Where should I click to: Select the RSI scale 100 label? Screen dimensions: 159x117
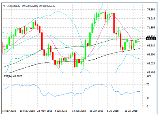149,76
